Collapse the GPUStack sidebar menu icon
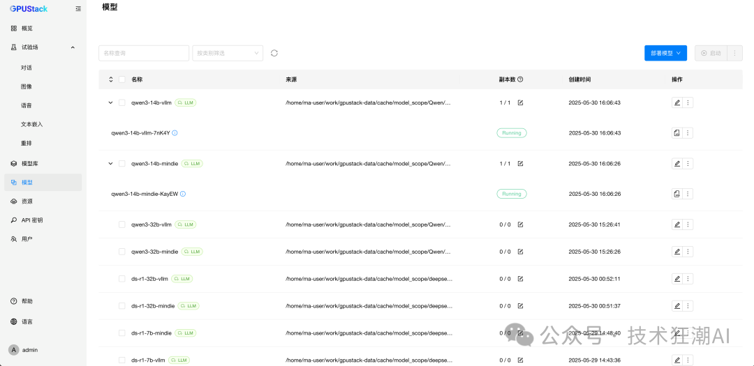 coord(78,8)
